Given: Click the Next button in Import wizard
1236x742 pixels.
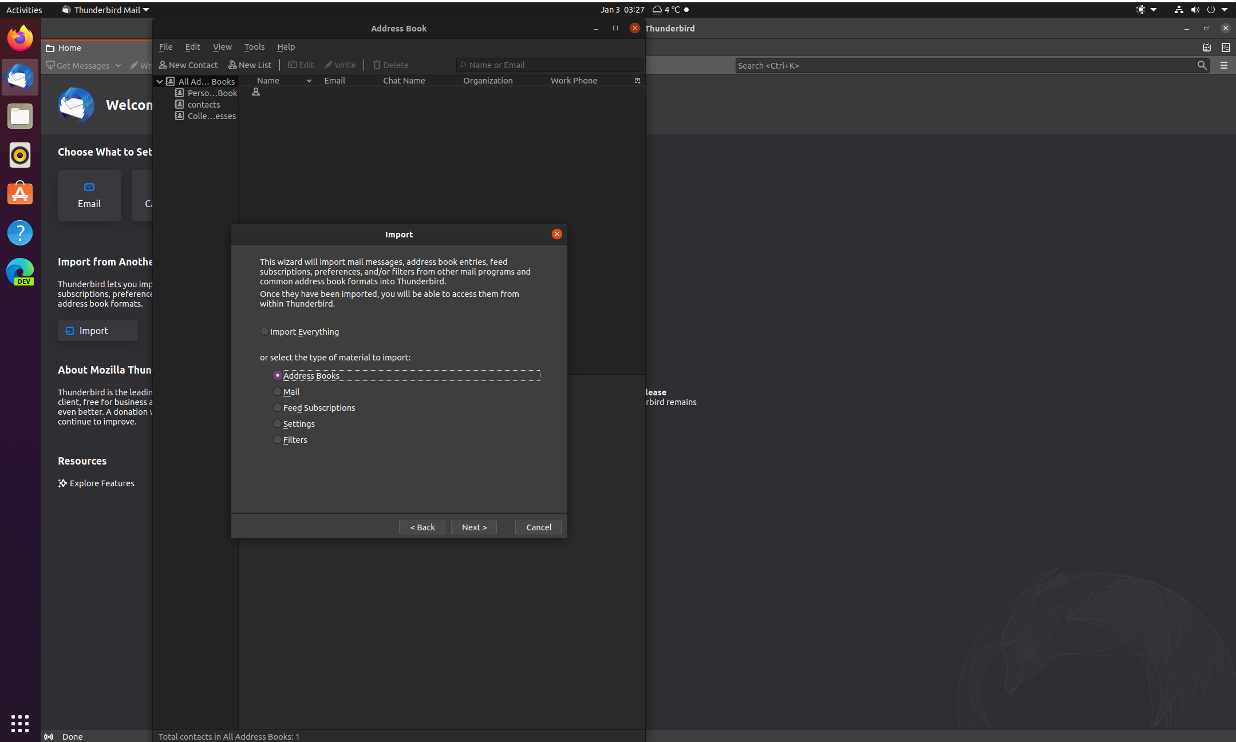Looking at the screenshot, I should coord(473,527).
